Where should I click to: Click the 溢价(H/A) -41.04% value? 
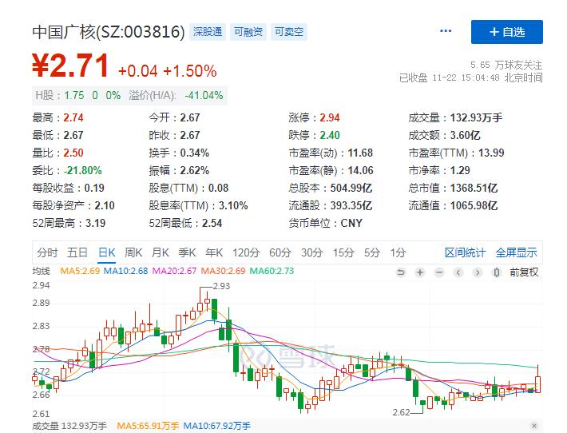[204, 96]
